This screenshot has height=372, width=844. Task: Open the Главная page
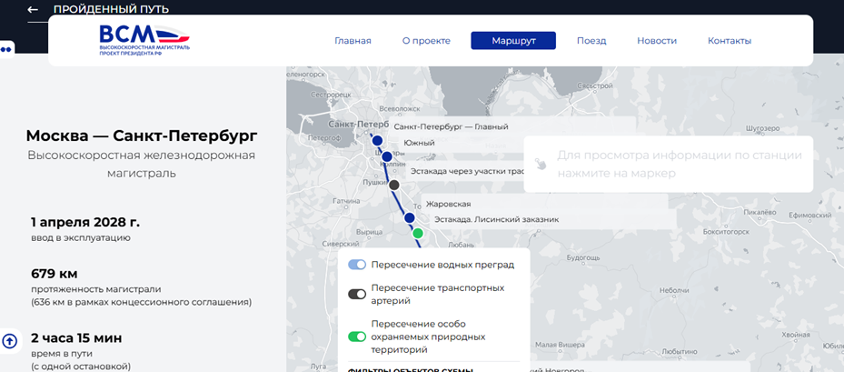[352, 41]
